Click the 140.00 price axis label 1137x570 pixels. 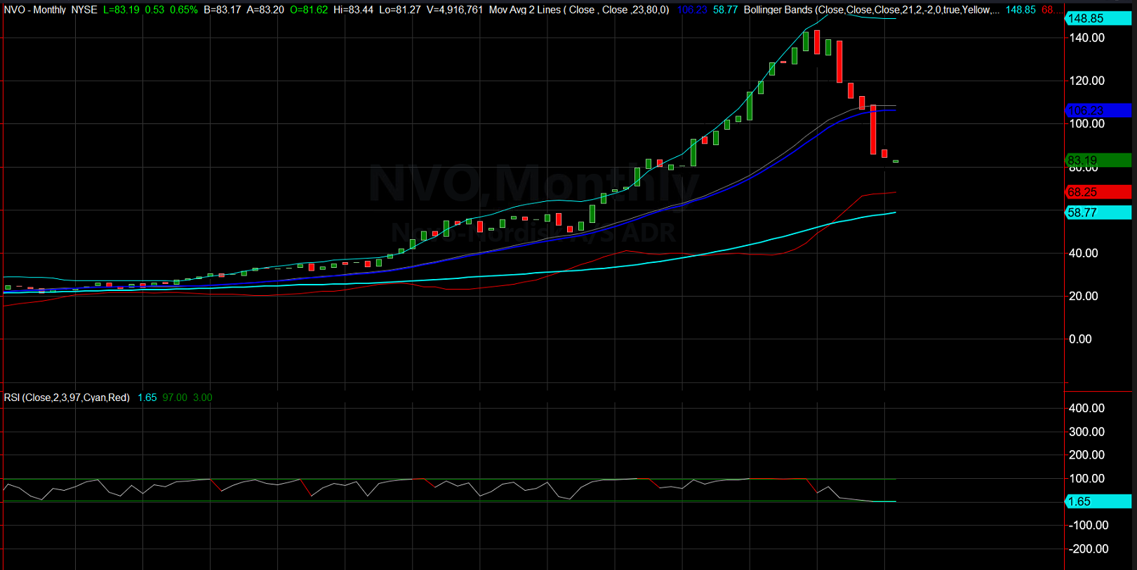click(x=1086, y=38)
